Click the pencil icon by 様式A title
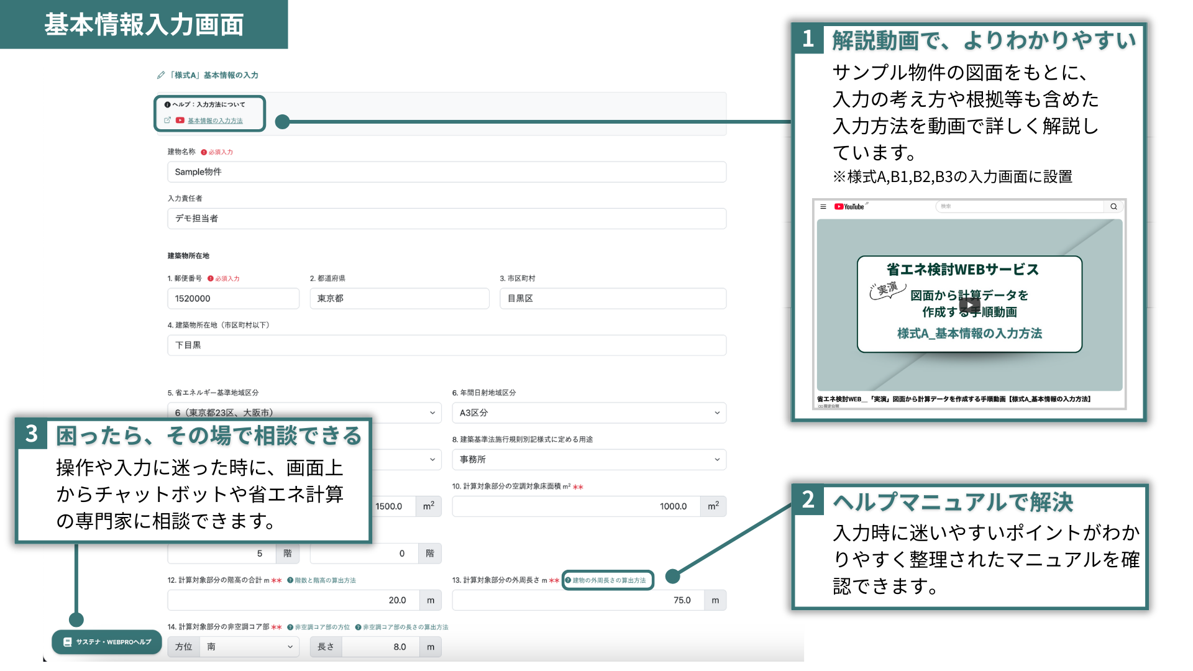 [161, 75]
